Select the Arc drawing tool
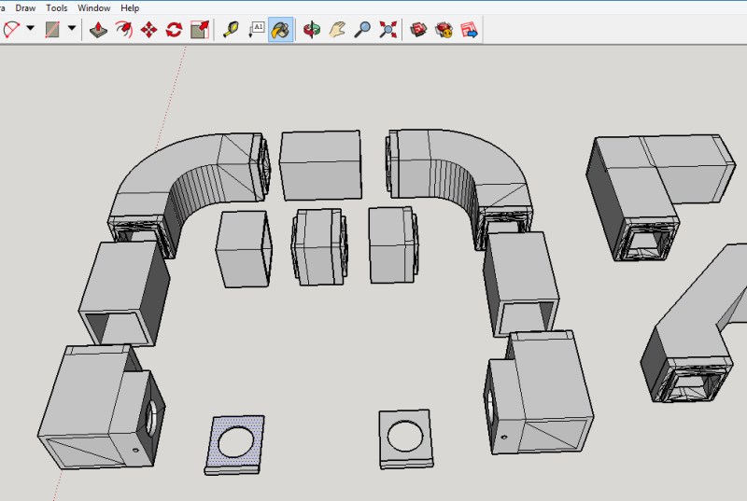The width and height of the screenshot is (747, 501). coord(10,30)
